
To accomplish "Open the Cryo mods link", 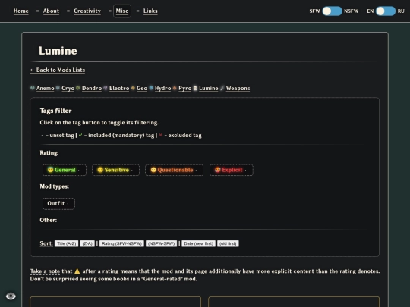I will [68, 88].
